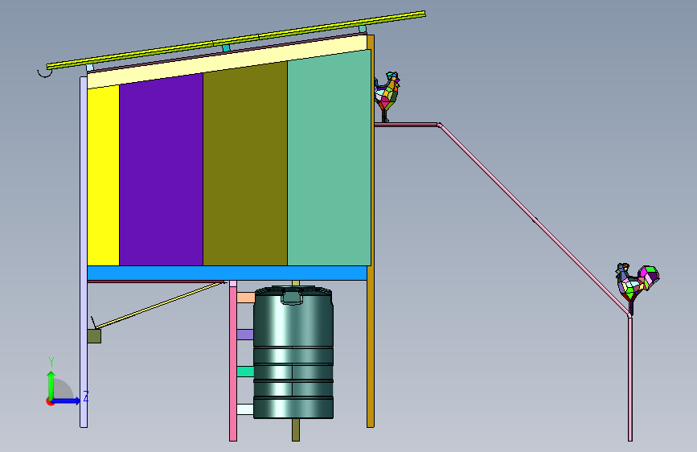Select the pale yellow strip under the roof
This screenshot has height=452, width=697.
[x=227, y=62]
